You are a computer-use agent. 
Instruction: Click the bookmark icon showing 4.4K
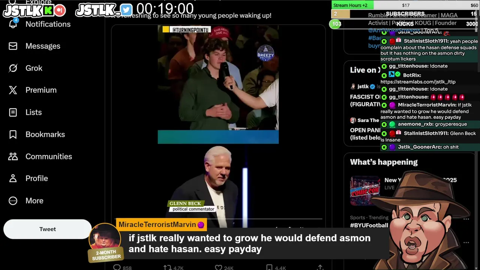(269, 267)
